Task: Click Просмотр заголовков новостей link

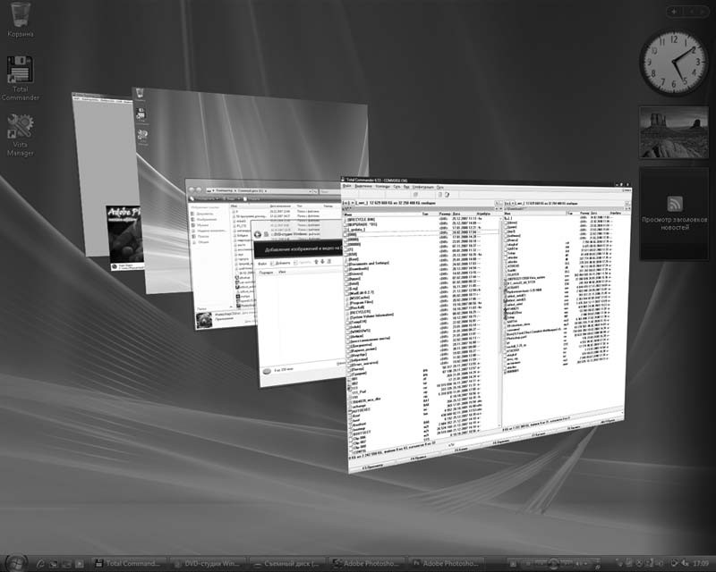Action: (x=673, y=223)
